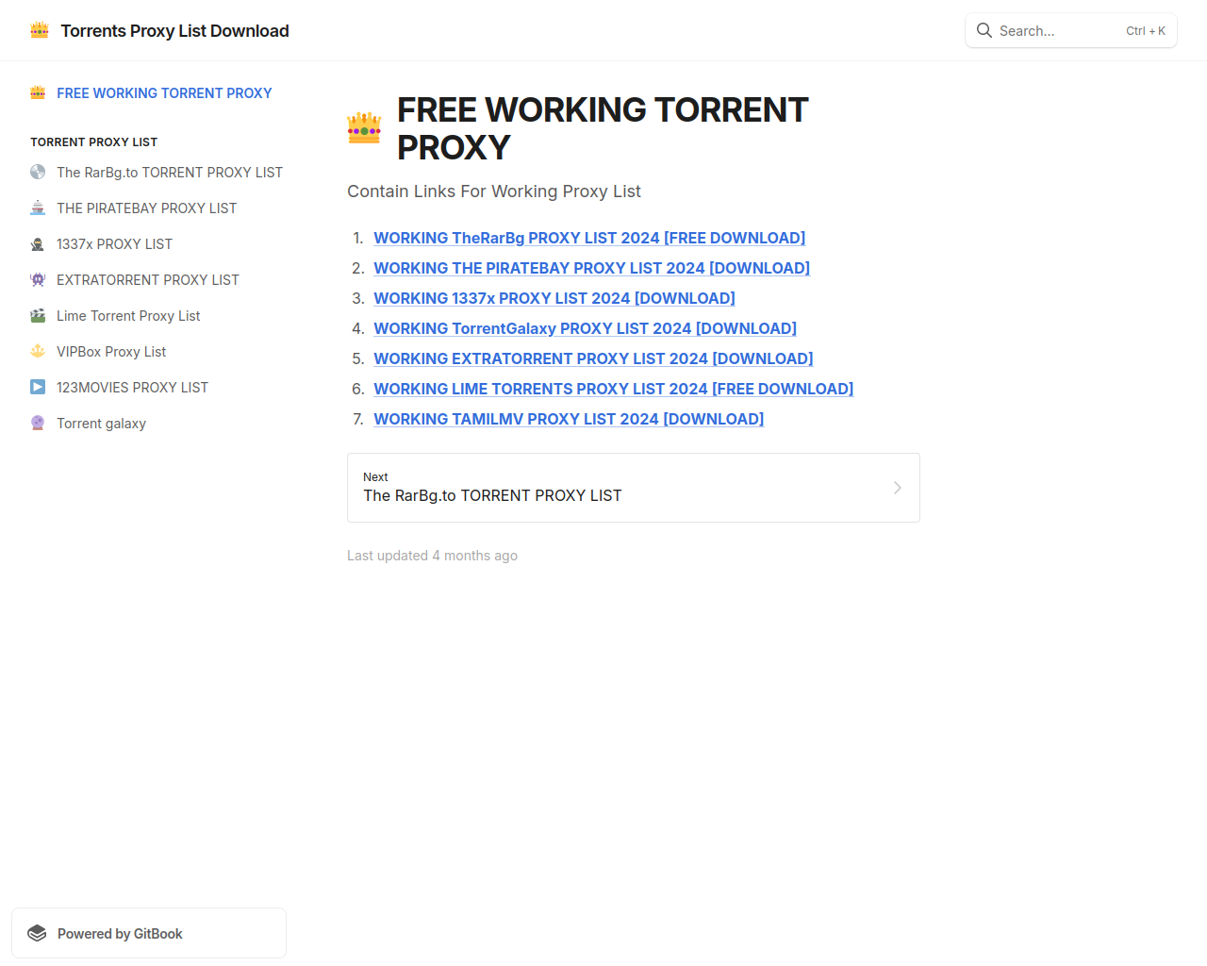The image size is (1207, 966).
Task: Click the play icon beside 123MOVIES
Action: tap(38, 387)
